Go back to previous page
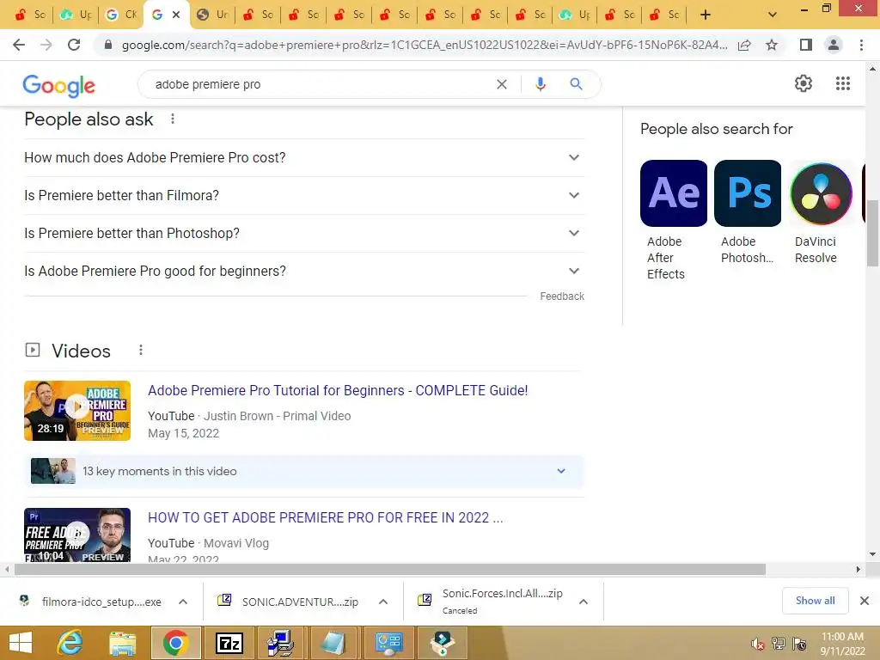This screenshot has height=660, width=880. [x=19, y=45]
